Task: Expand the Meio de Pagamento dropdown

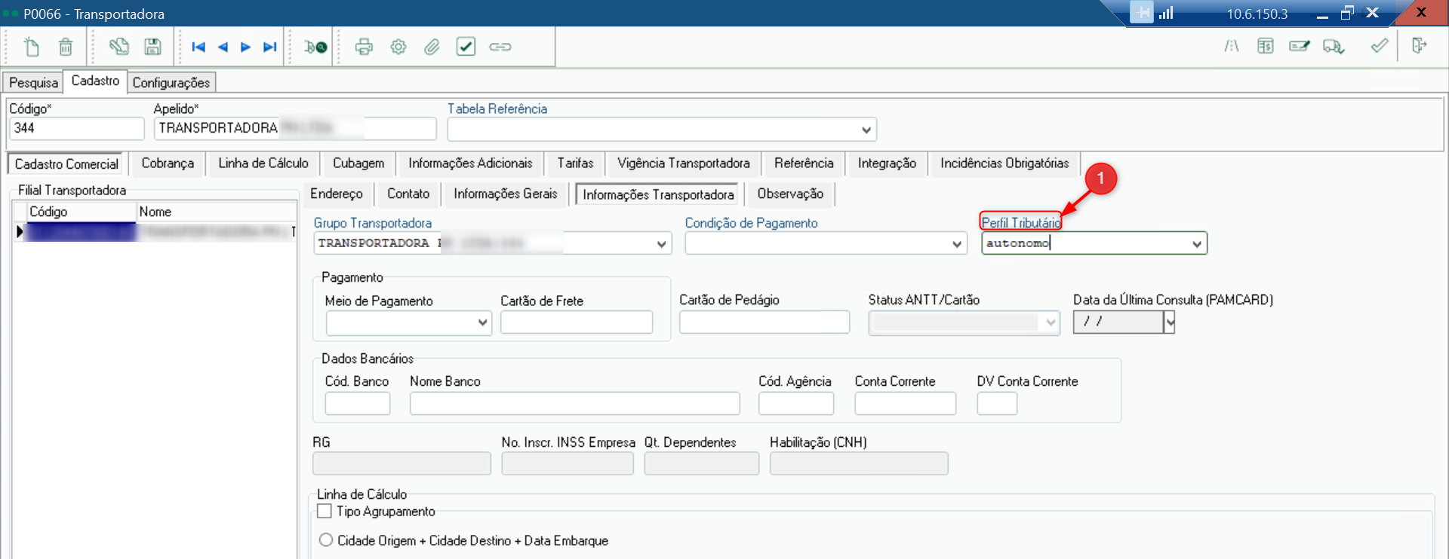Action: point(483,322)
